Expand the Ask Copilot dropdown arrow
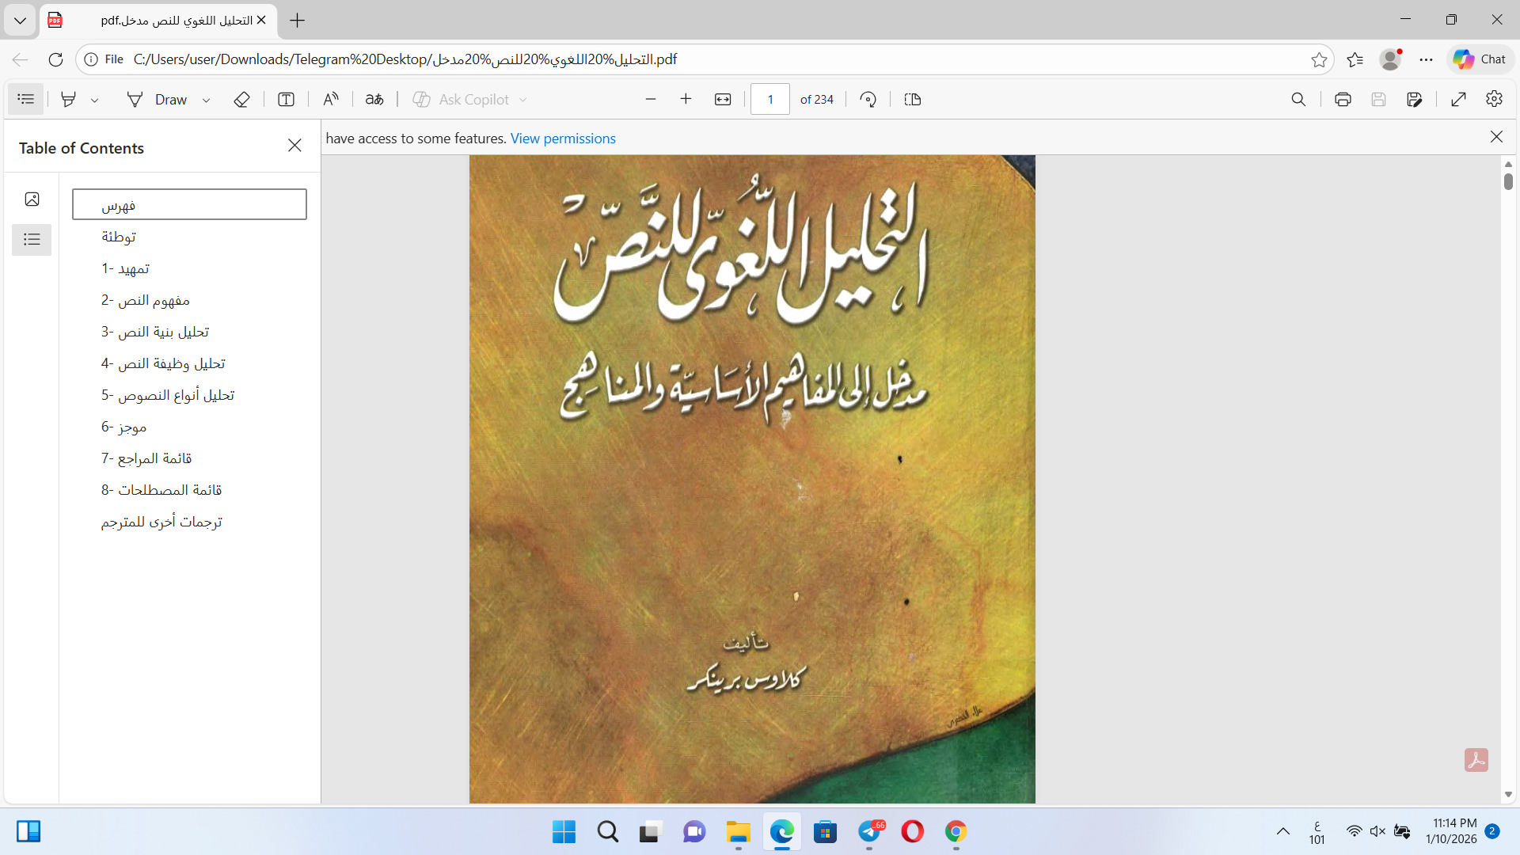The height and width of the screenshot is (855, 1520). [523, 100]
